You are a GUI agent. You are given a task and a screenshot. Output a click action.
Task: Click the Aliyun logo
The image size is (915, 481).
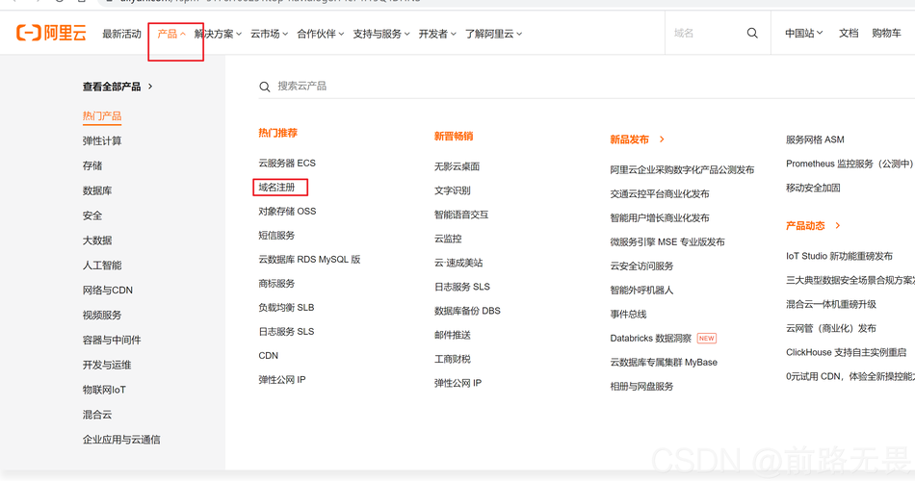(x=51, y=34)
